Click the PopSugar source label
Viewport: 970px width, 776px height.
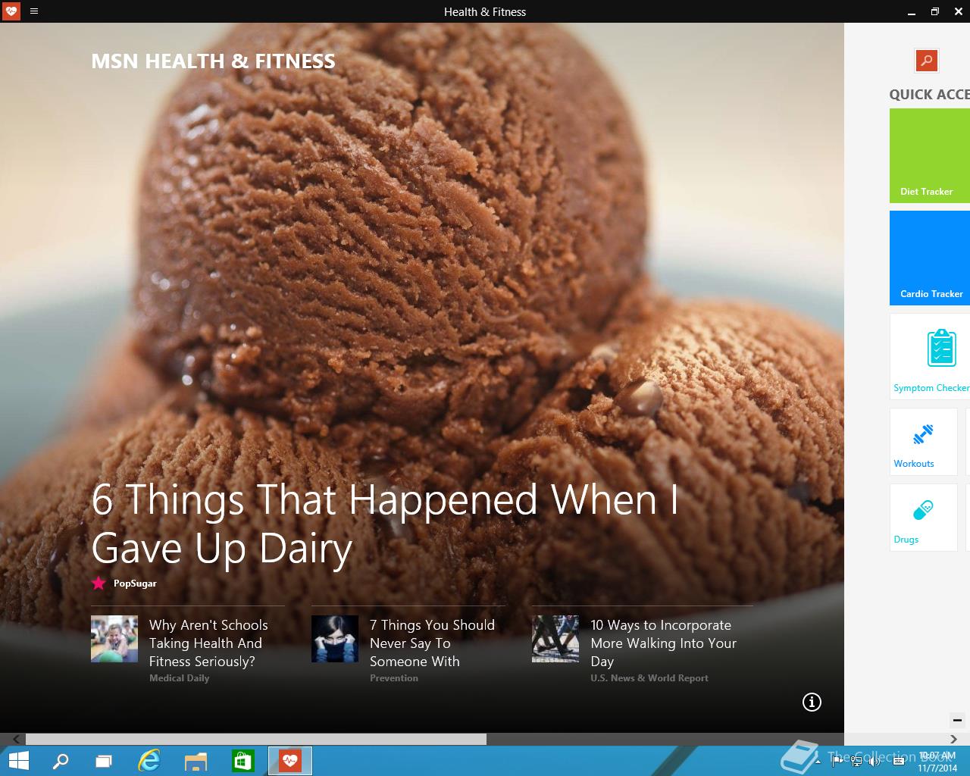tap(135, 584)
